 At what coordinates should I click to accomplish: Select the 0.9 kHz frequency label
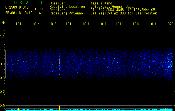tap(3, 64)
